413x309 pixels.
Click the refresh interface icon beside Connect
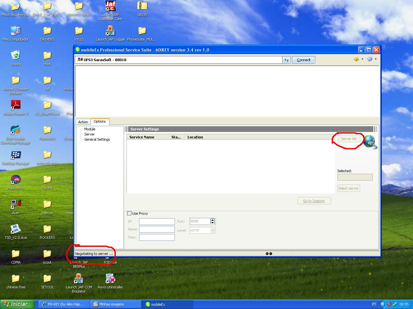pyautogui.click(x=286, y=60)
